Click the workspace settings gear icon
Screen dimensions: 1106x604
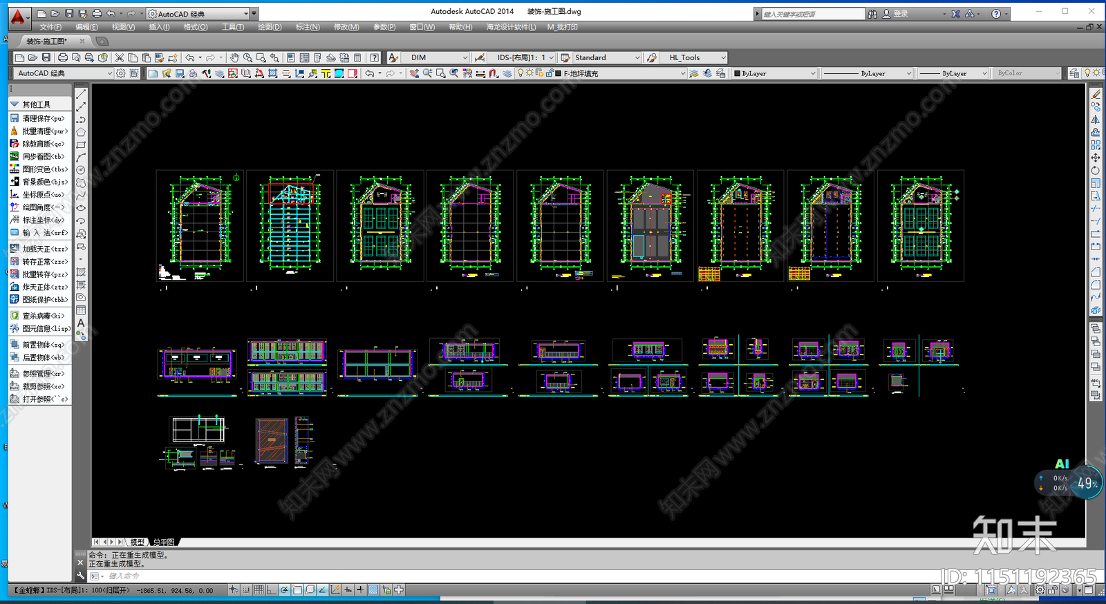(x=121, y=73)
